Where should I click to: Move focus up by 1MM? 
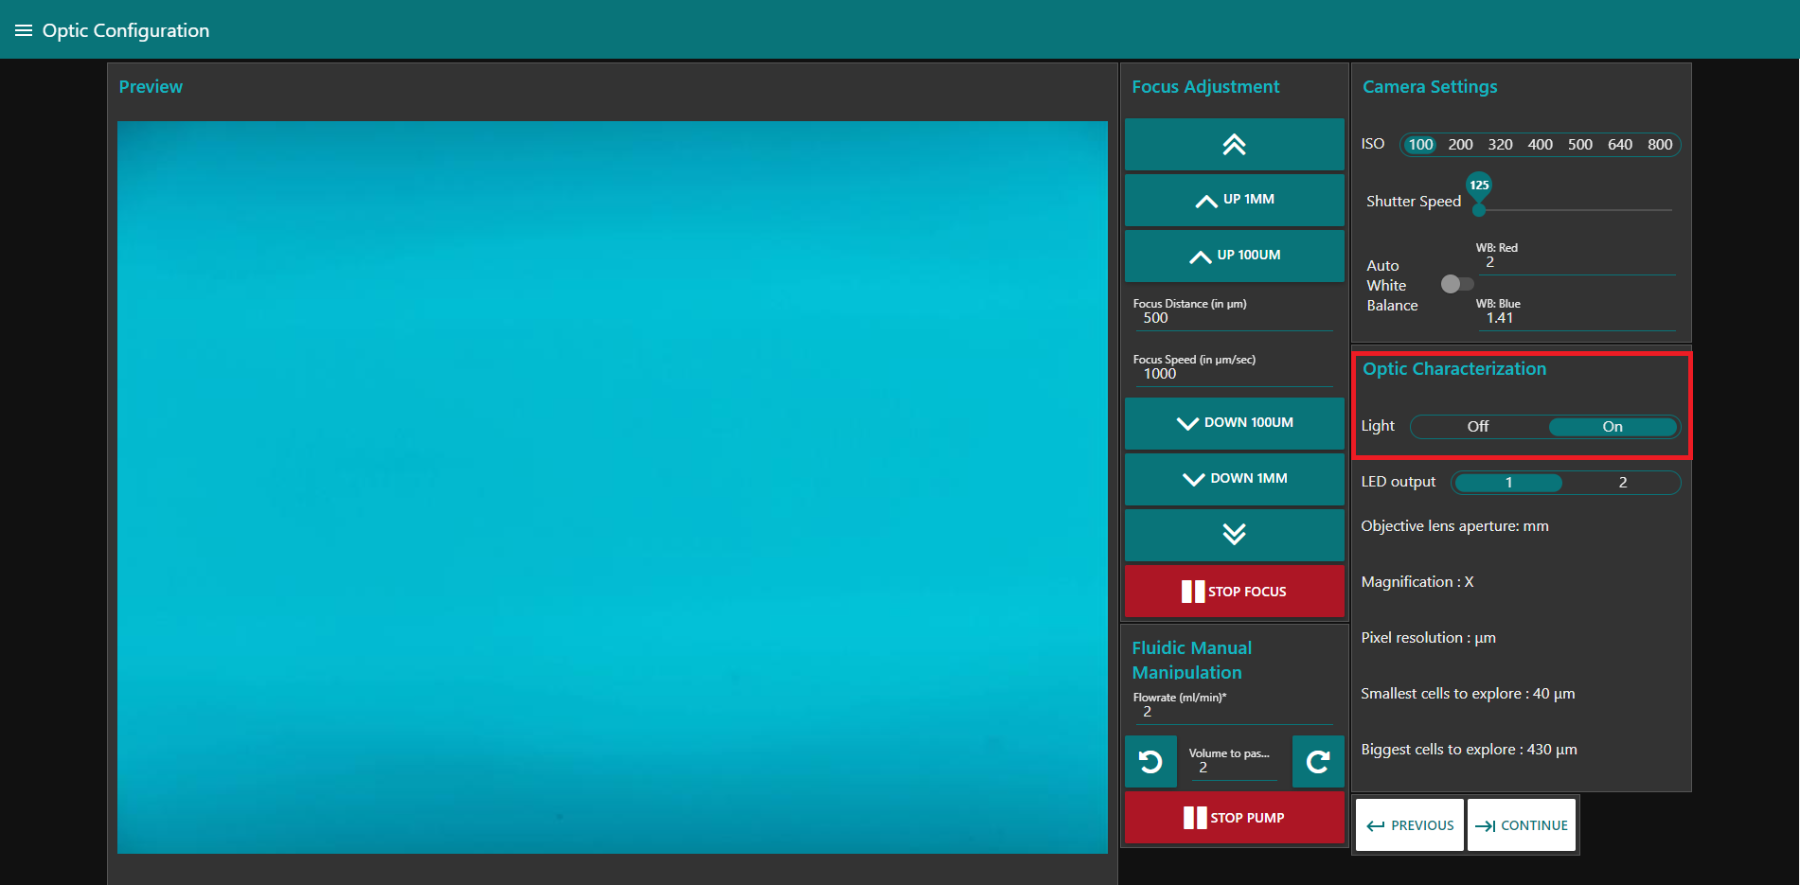click(1234, 200)
